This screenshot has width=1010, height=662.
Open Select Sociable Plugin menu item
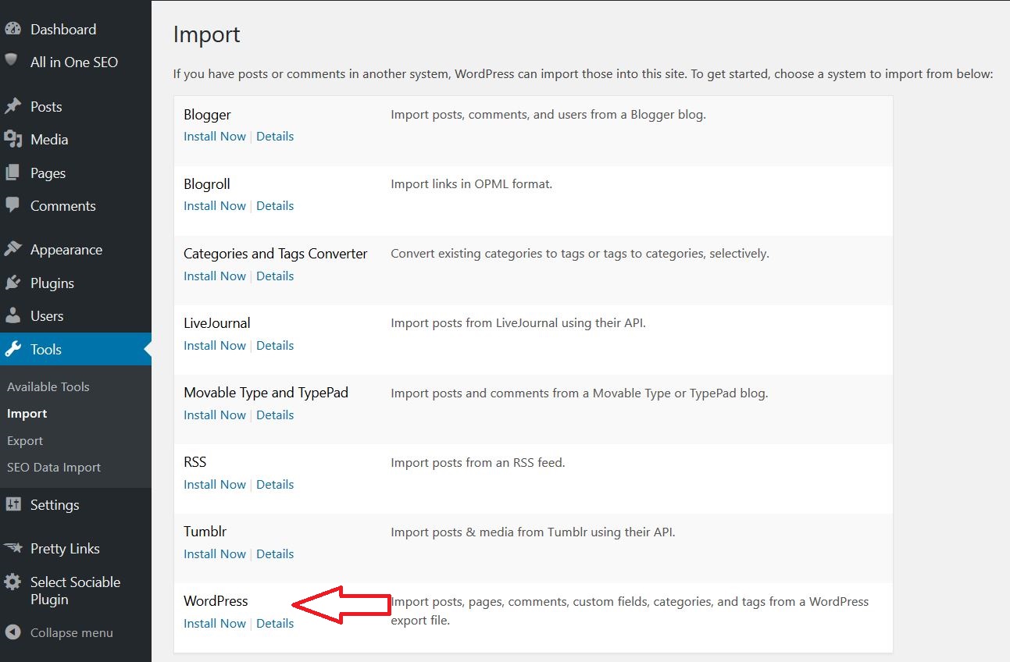click(x=76, y=590)
